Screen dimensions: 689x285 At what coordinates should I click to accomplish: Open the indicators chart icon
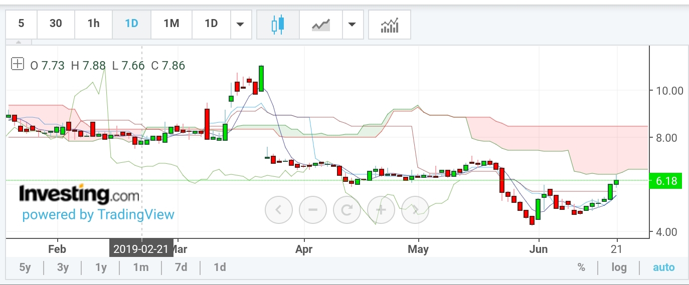tap(390, 24)
